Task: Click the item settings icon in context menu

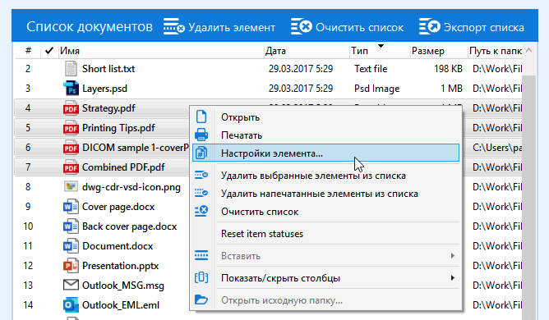Action: [x=201, y=153]
